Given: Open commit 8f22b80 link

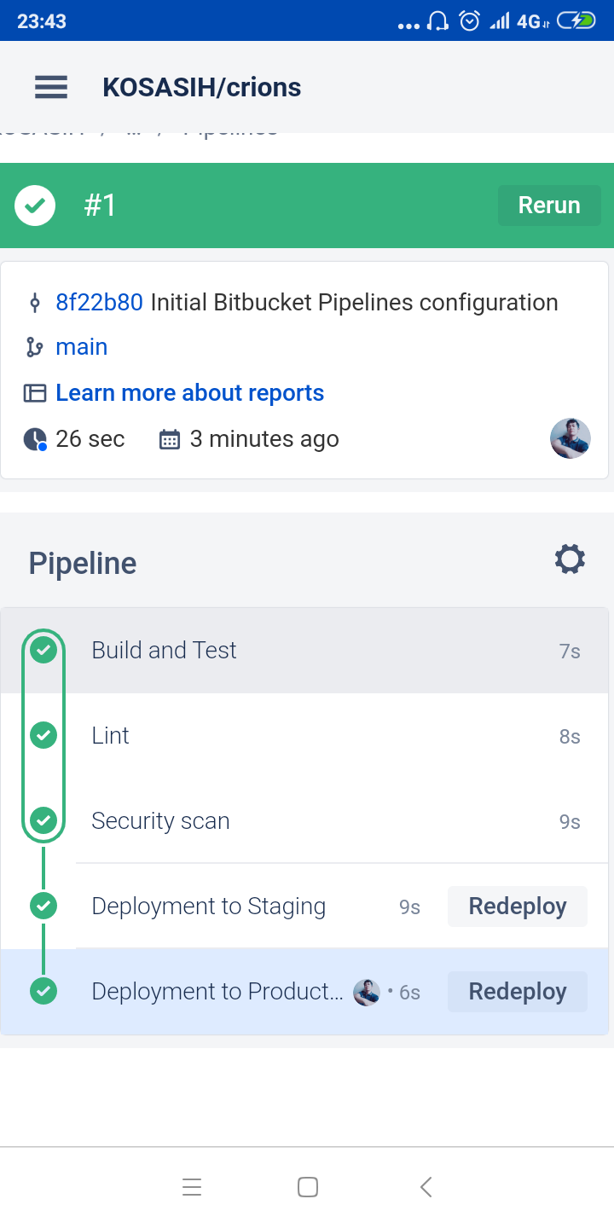Looking at the screenshot, I should 99,303.
